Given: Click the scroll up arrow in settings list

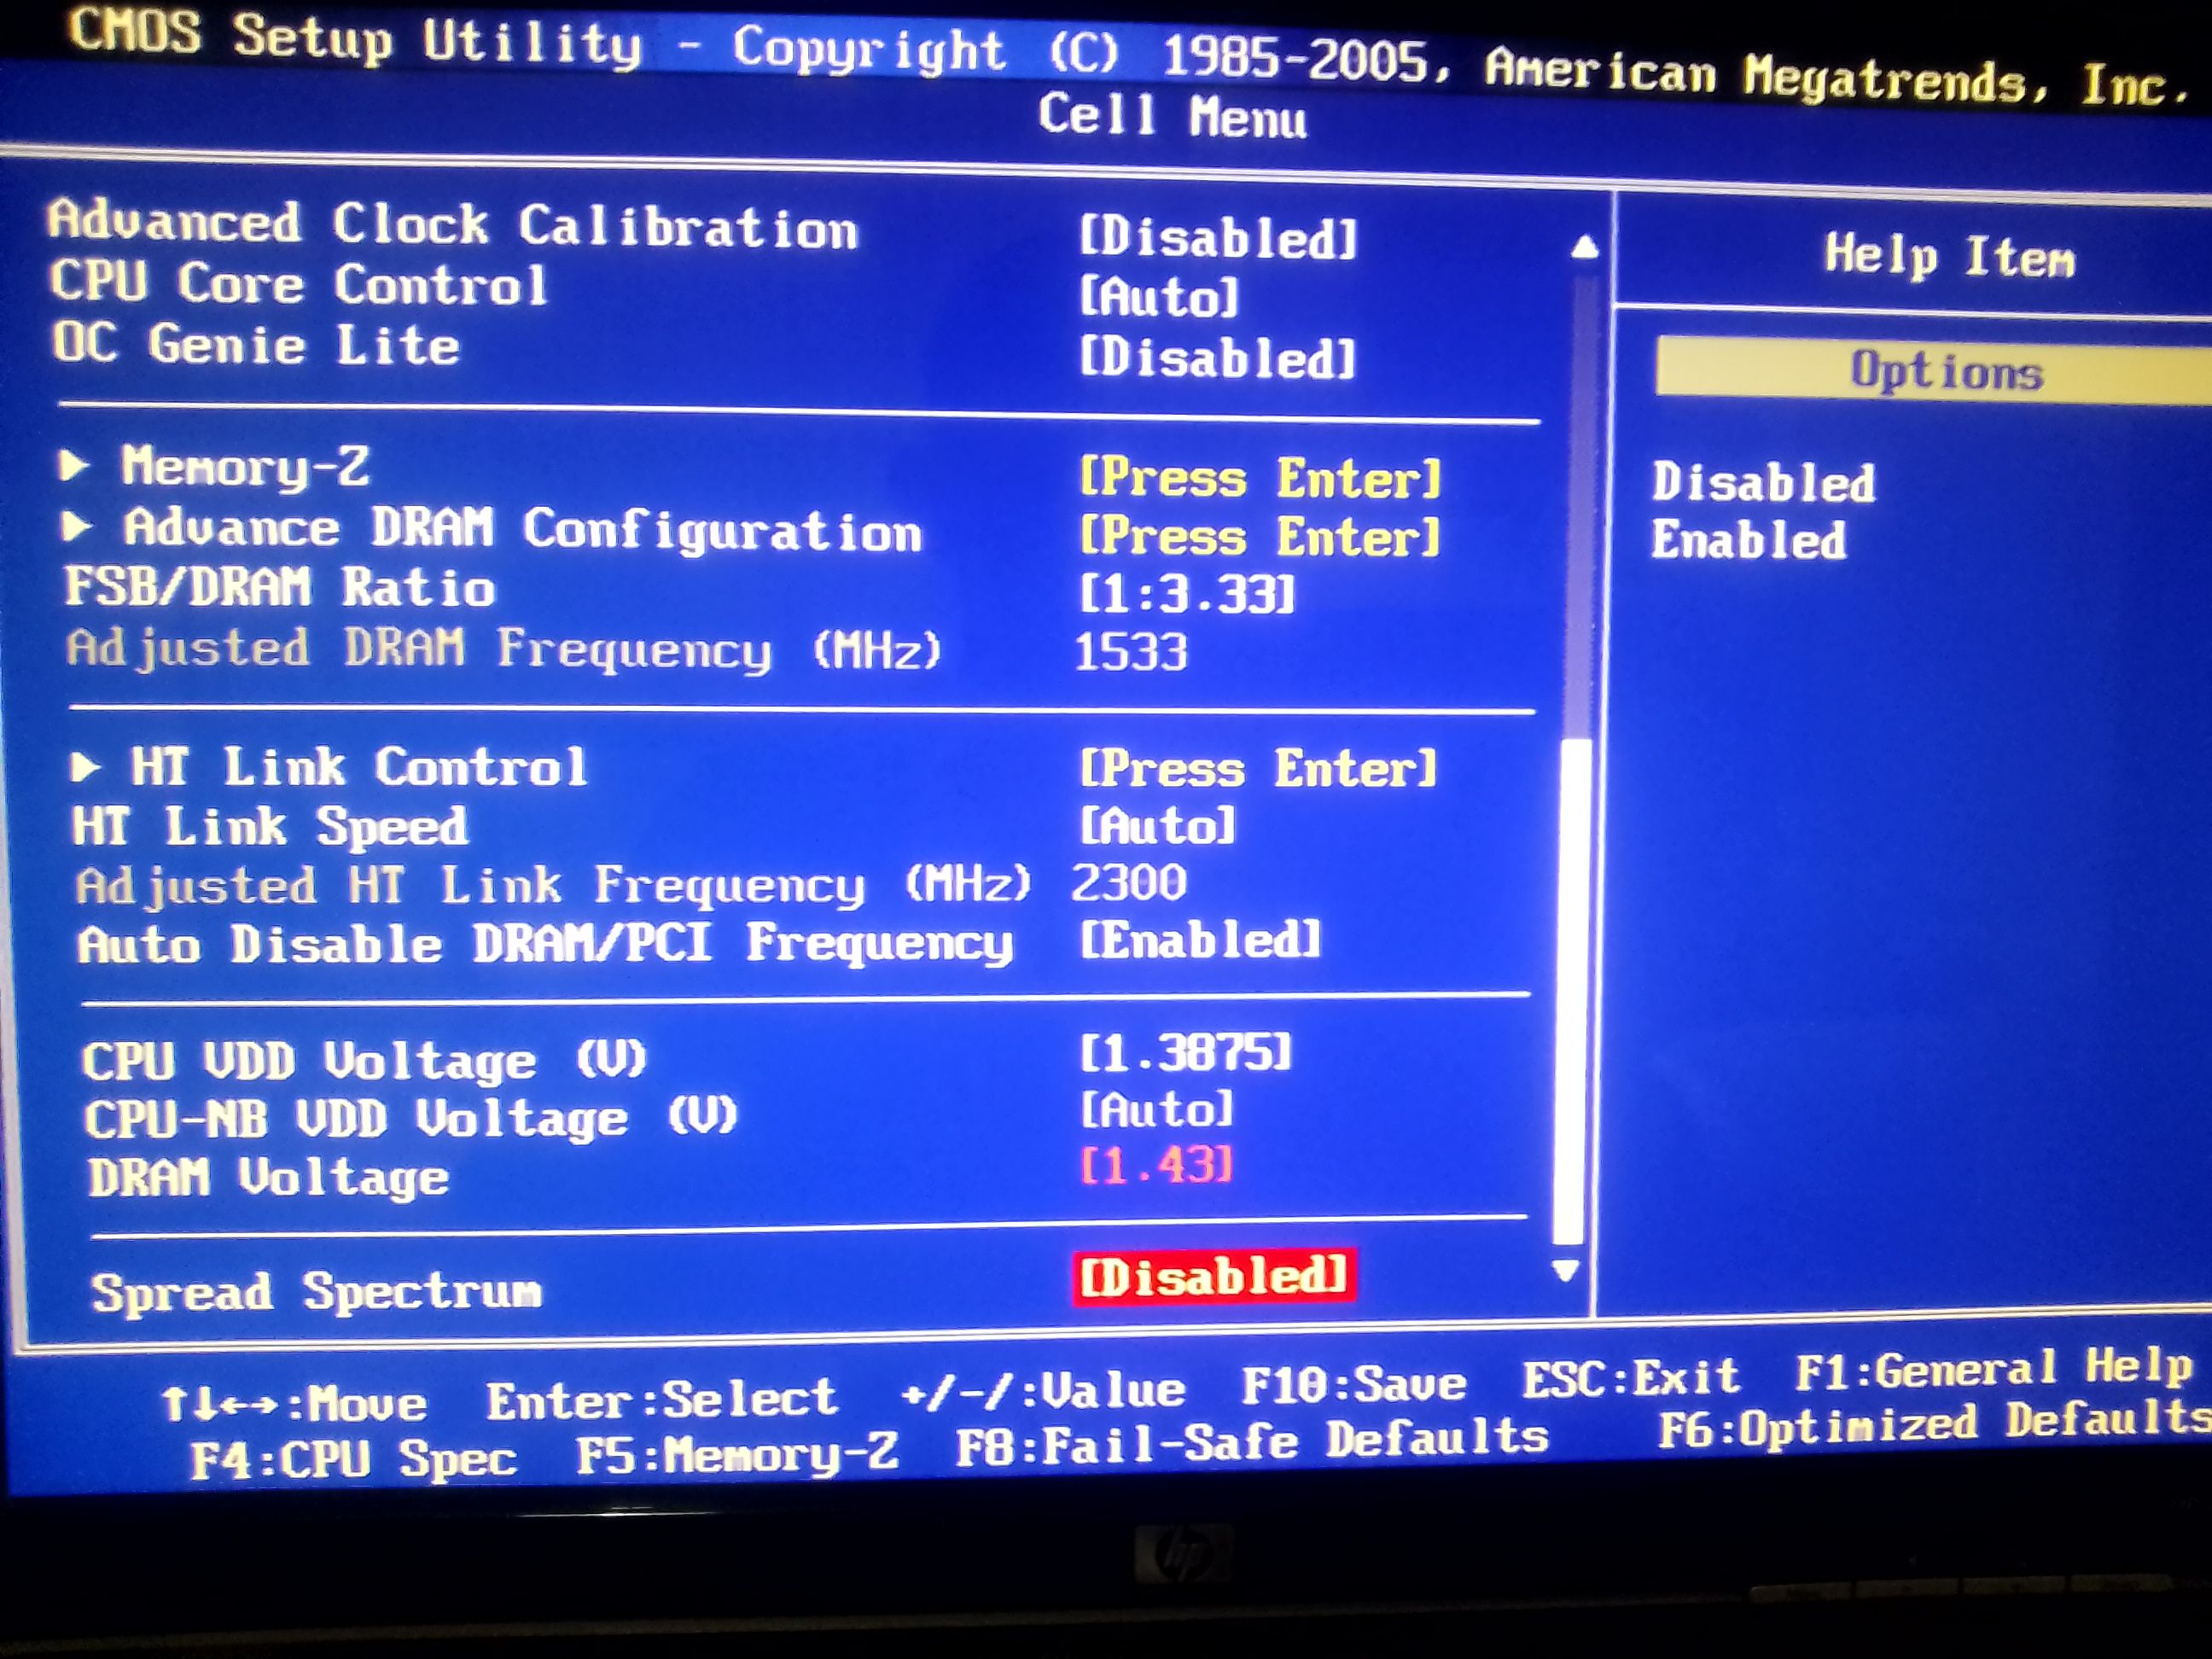Looking at the screenshot, I should (1584, 247).
